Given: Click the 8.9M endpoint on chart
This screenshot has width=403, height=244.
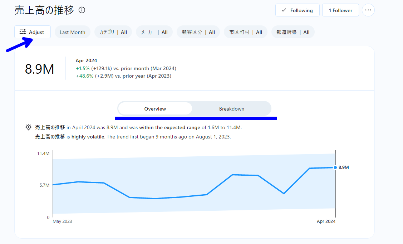Looking at the screenshot, I should coord(335,167).
